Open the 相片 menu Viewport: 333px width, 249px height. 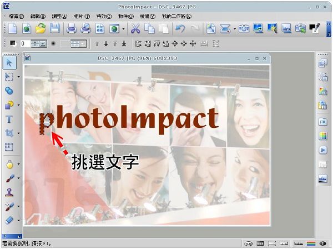click(x=82, y=16)
